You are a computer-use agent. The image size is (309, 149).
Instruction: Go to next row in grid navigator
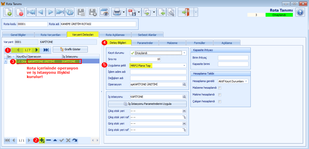29,140
